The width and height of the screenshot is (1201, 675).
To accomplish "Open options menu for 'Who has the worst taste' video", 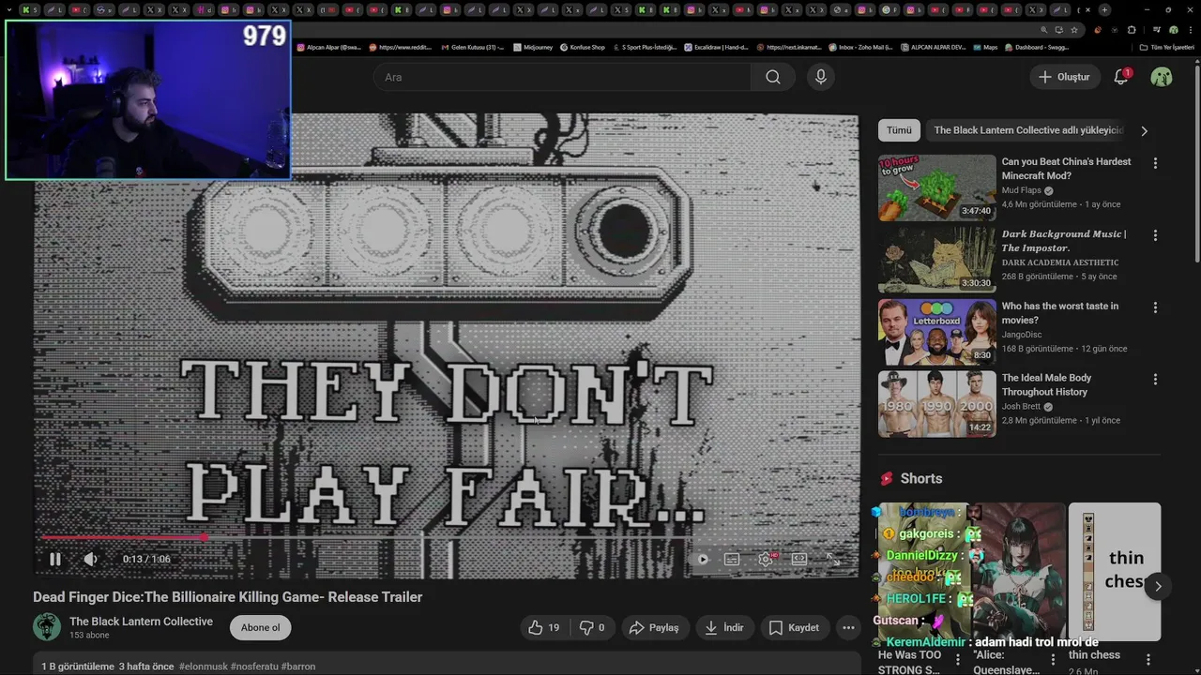I will [1155, 307].
